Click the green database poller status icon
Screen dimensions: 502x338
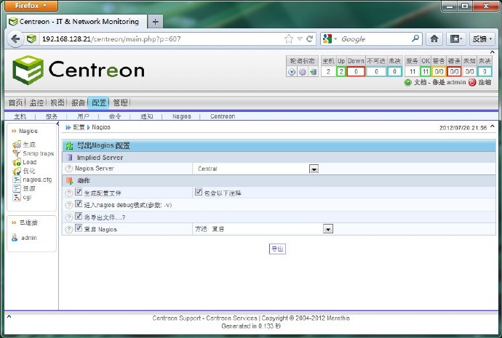point(313,72)
